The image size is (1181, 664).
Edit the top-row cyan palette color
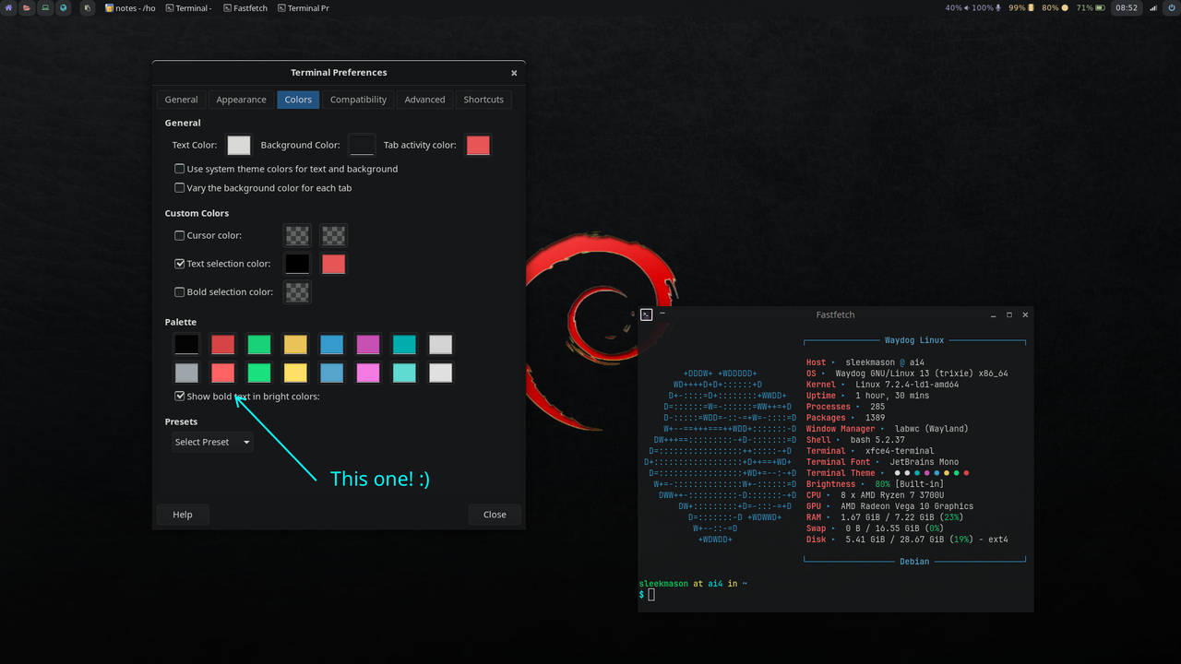coord(404,344)
